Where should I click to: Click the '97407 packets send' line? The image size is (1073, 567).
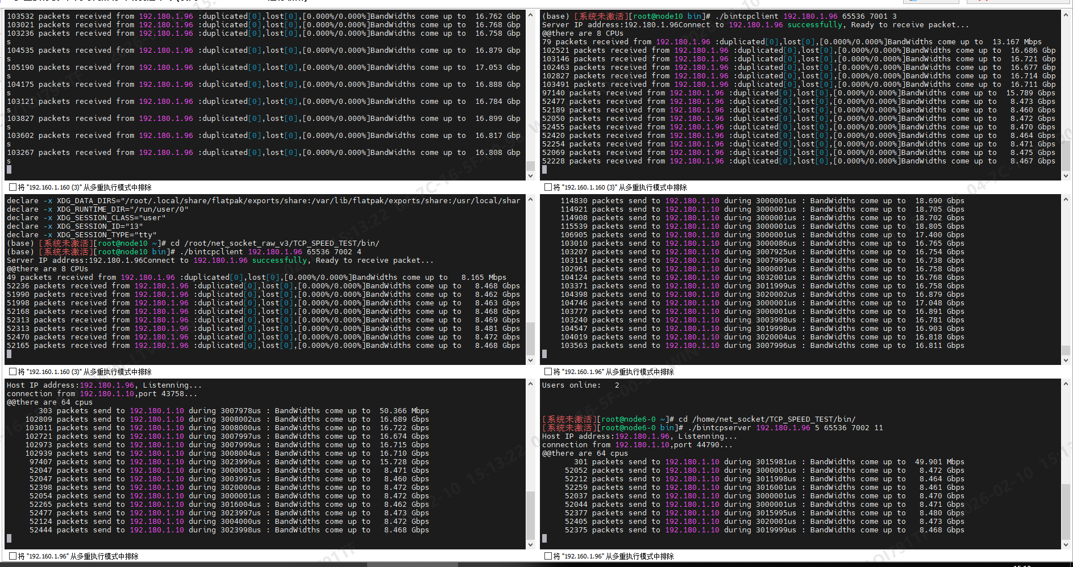click(x=230, y=462)
